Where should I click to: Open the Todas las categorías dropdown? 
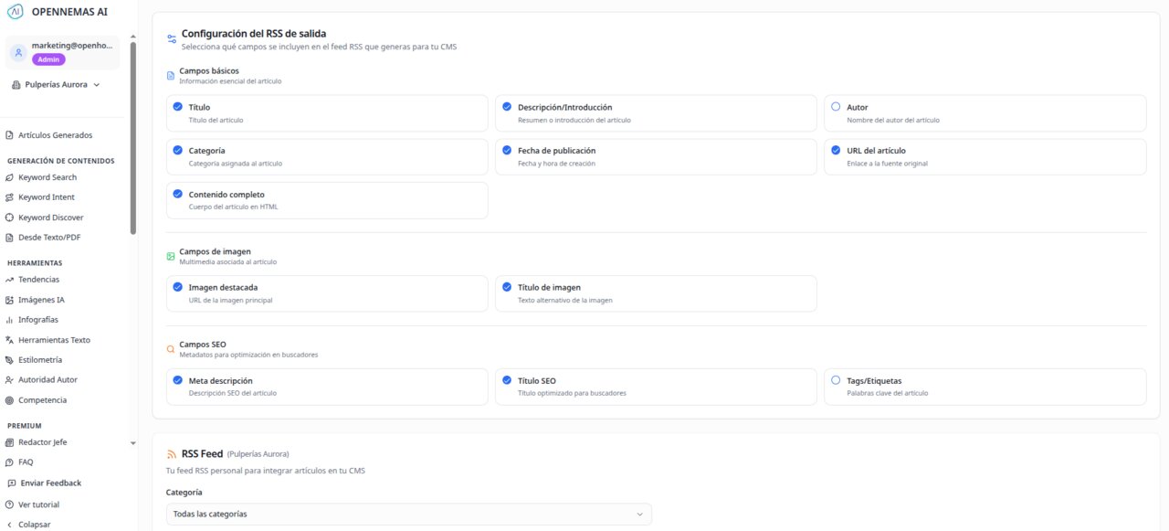point(407,514)
